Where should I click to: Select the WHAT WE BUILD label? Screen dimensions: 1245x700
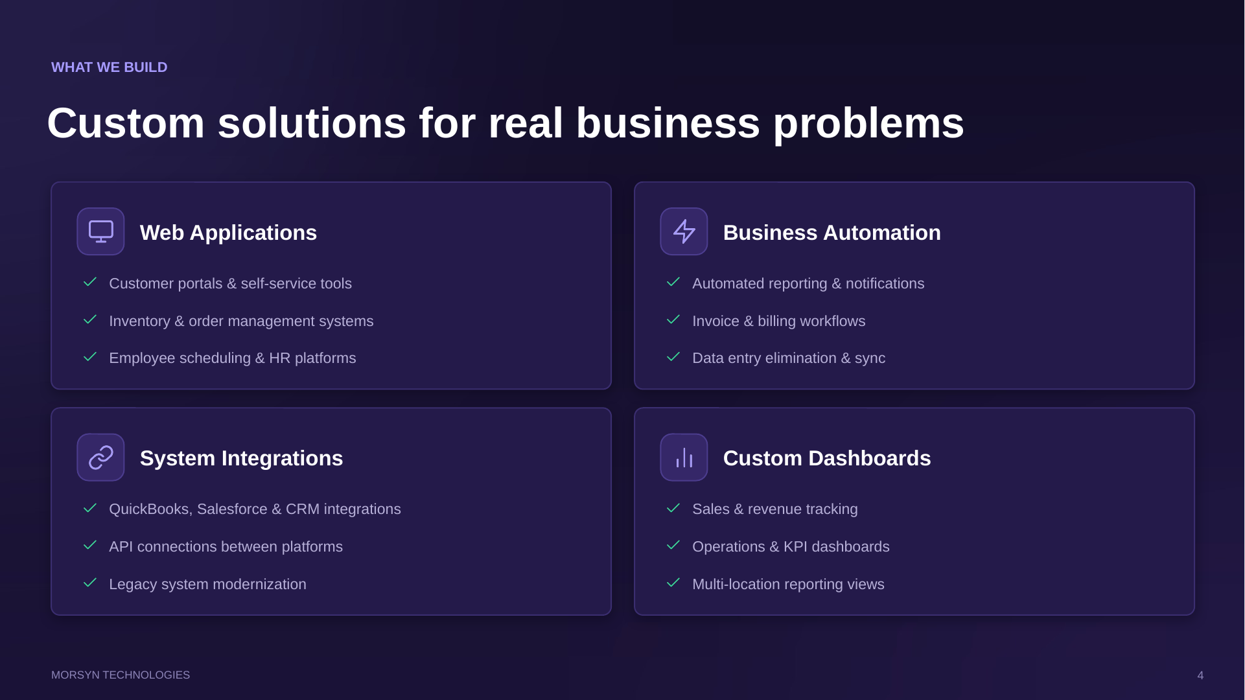(110, 67)
